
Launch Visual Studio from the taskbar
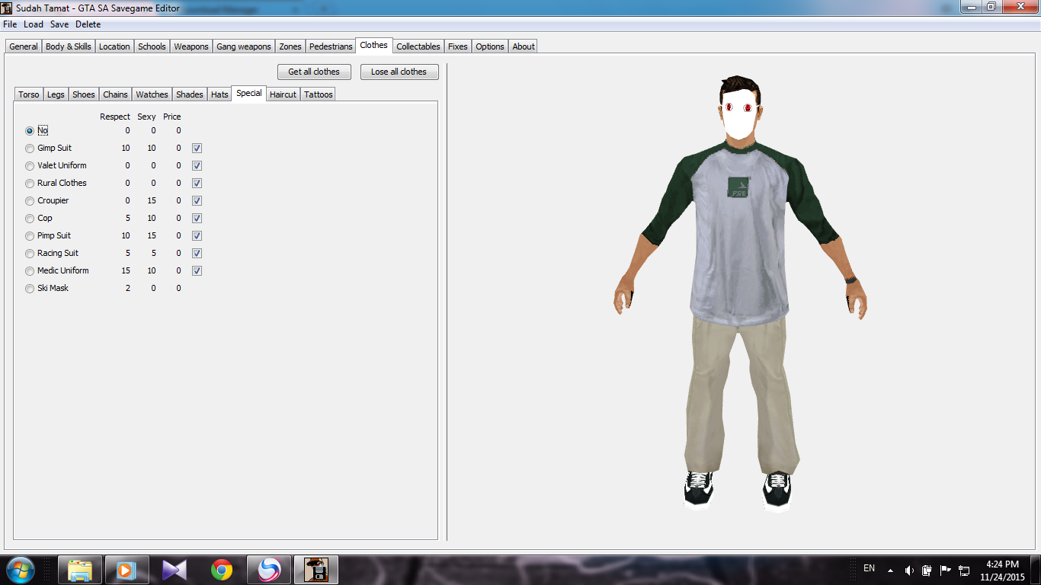point(175,570)
